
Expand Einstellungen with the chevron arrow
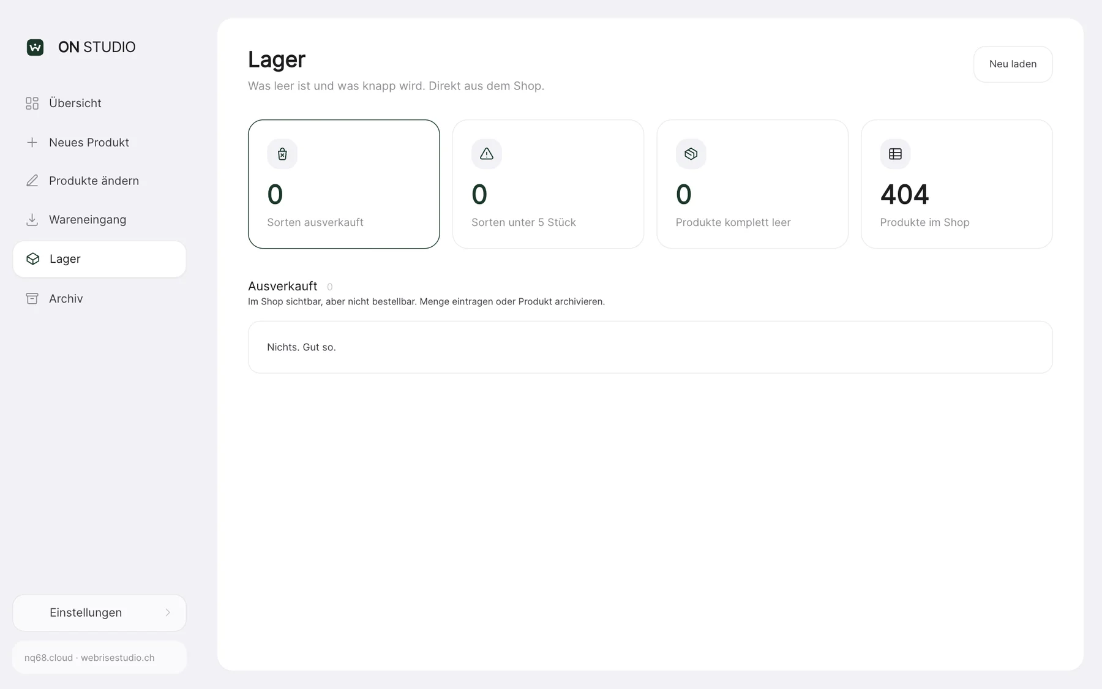click(x=168, y=612)
